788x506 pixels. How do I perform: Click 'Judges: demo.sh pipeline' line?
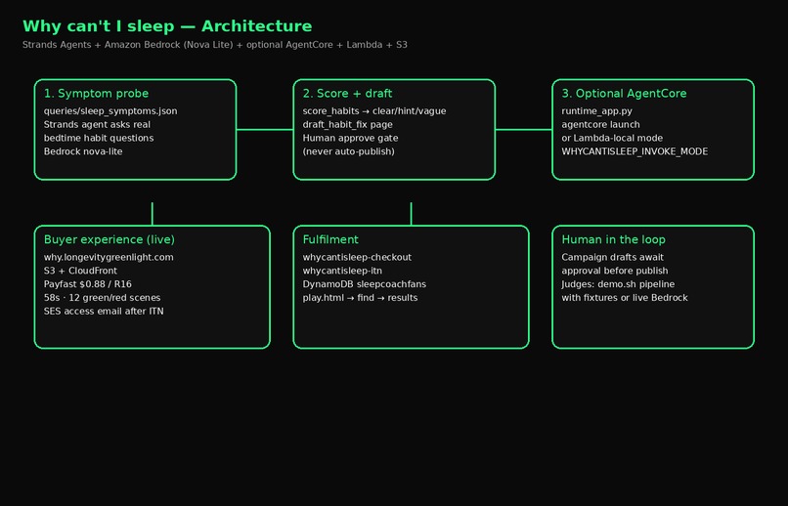618,284
